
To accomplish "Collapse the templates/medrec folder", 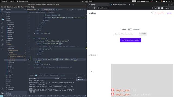I will tap(13, 50).
